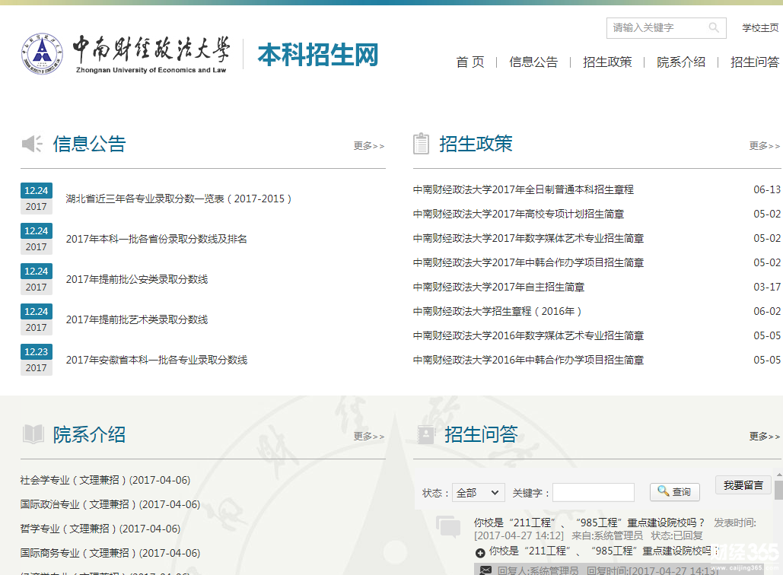Screen dimensions: 783x575
Task: Open 2017年本科一批各省份录取分数线及排名 announcement
Action: (x=156, y=239)
